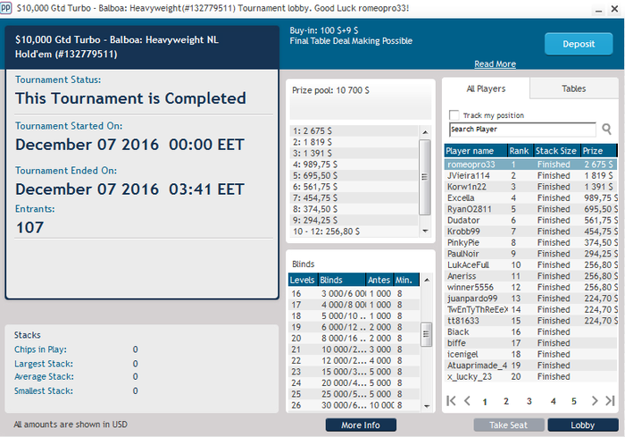Screen dimensions: 625x437
Task: Jump to last page of players list
Action: point(610,400)
